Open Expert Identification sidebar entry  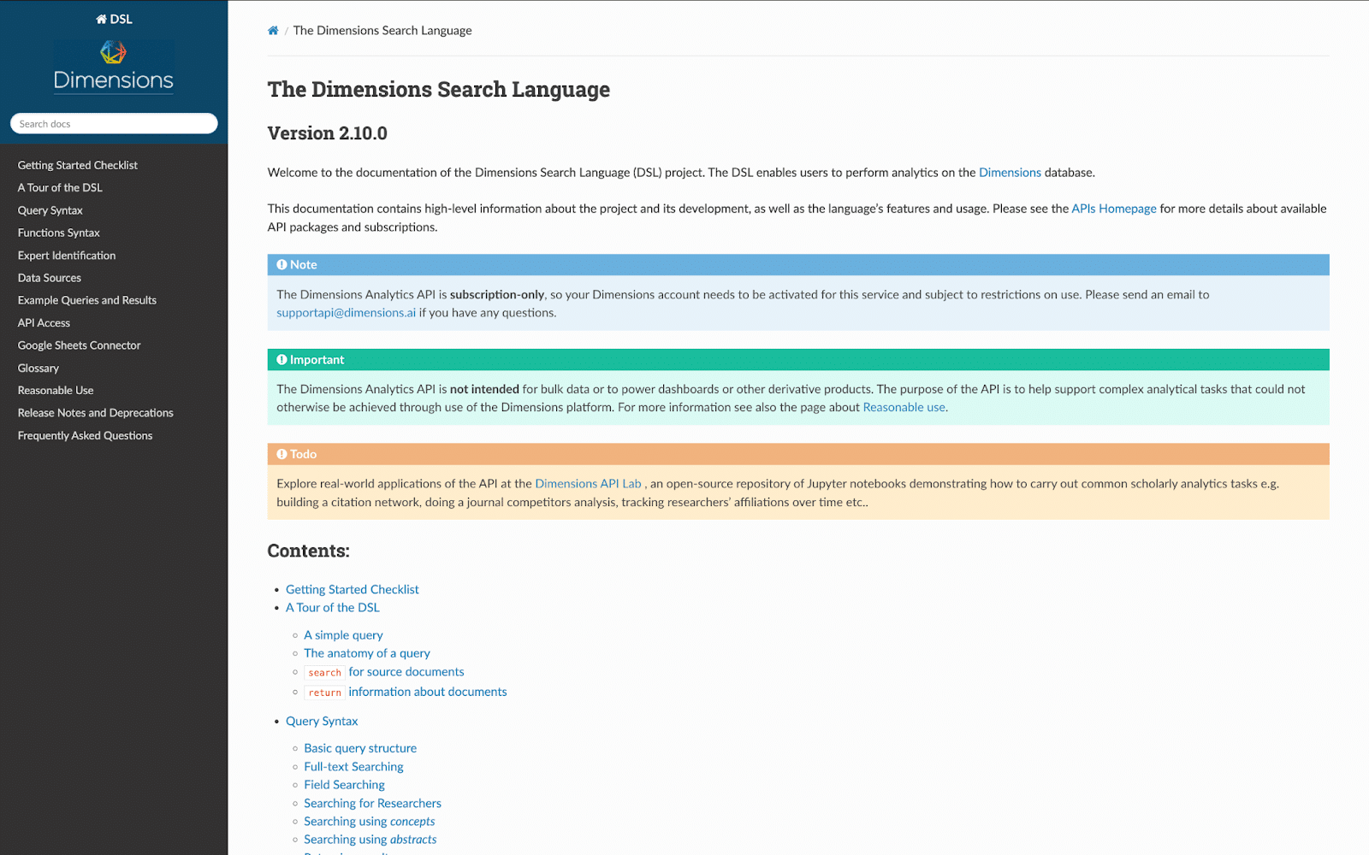(x=67, y=256)
